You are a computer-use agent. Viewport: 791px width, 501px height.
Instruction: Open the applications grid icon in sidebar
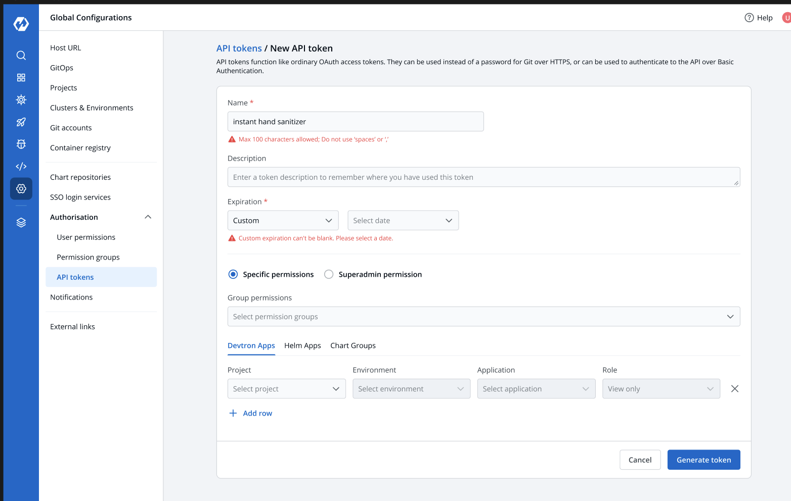coord(21,78)
